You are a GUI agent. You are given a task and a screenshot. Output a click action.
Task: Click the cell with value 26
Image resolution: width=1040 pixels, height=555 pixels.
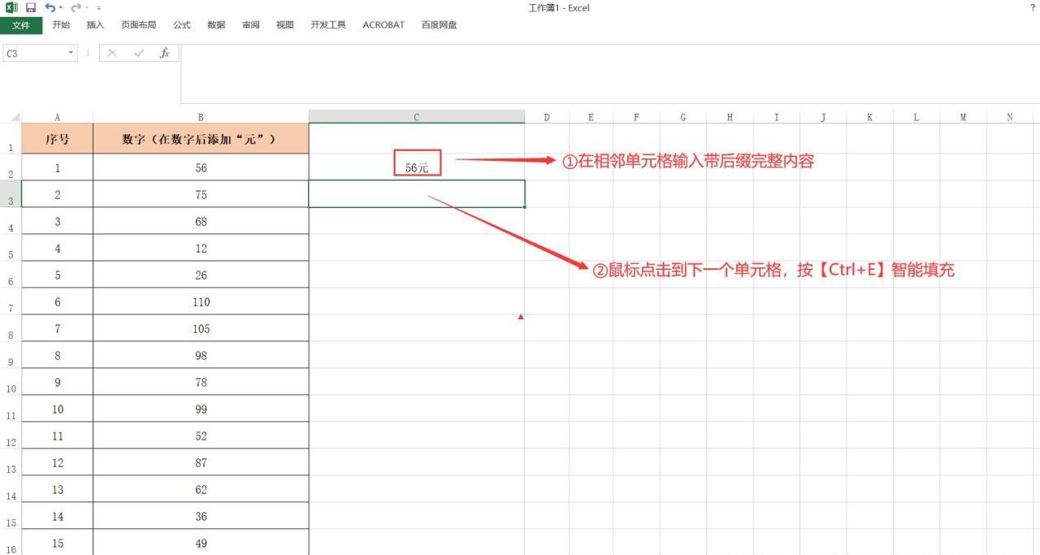[201, 275]
